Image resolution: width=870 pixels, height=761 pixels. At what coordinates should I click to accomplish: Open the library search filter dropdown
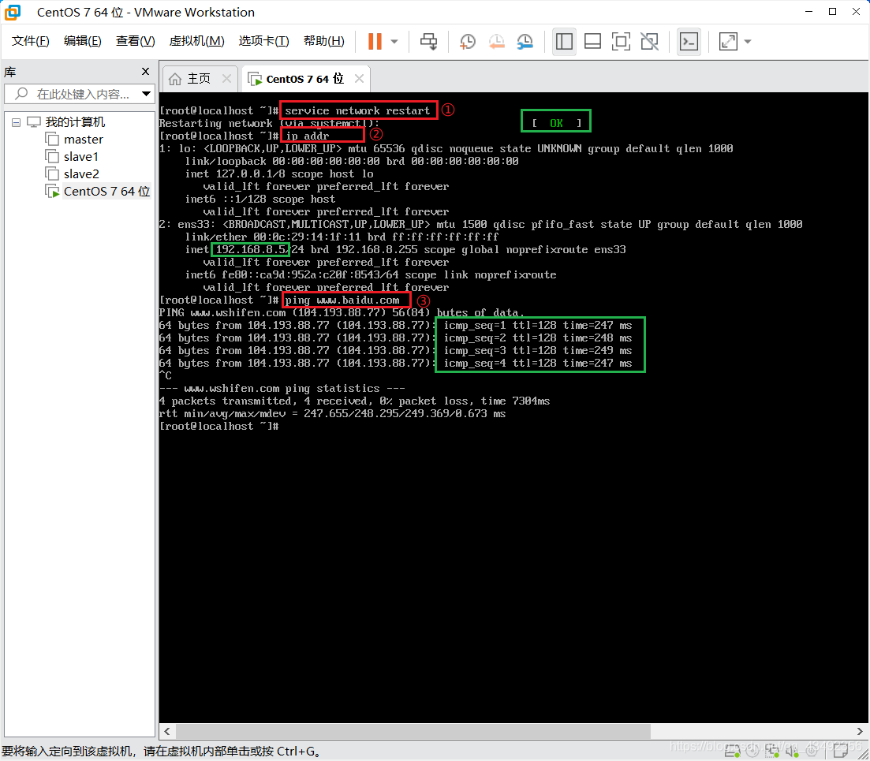point(147,94)
